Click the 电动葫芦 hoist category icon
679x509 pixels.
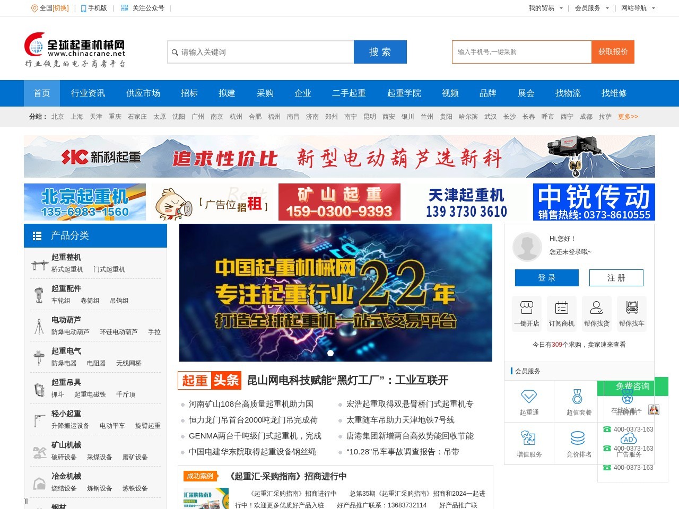(x=39, y=326)
